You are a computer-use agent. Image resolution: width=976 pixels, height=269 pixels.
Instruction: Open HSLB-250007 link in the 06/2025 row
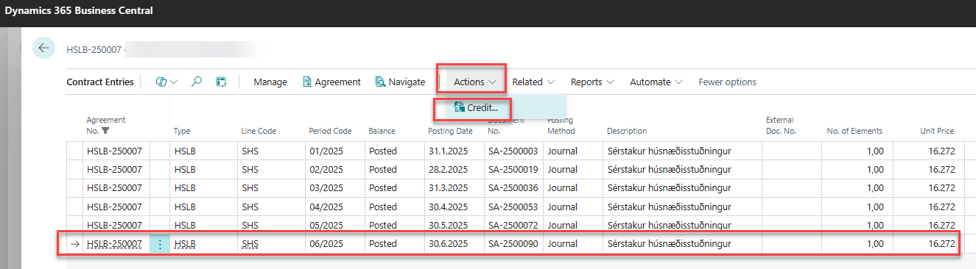click(114, 244)
